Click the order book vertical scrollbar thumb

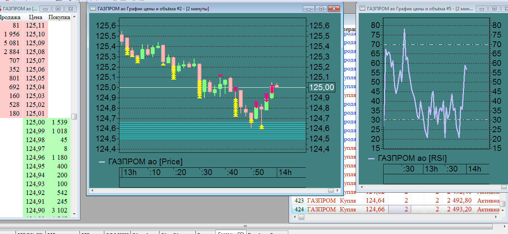74,116
